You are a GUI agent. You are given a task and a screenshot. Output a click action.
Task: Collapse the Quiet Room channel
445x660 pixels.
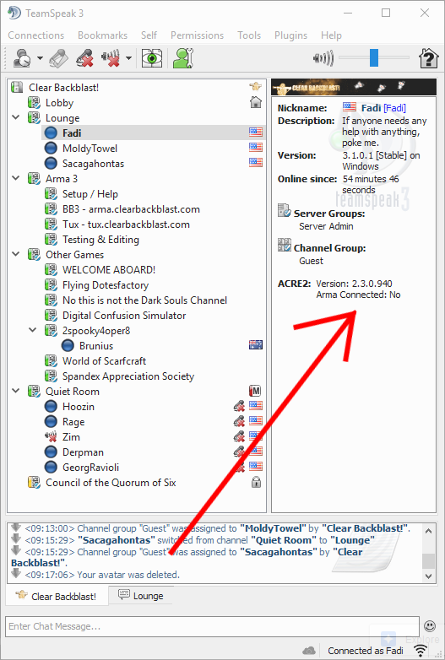coord(15,390)
